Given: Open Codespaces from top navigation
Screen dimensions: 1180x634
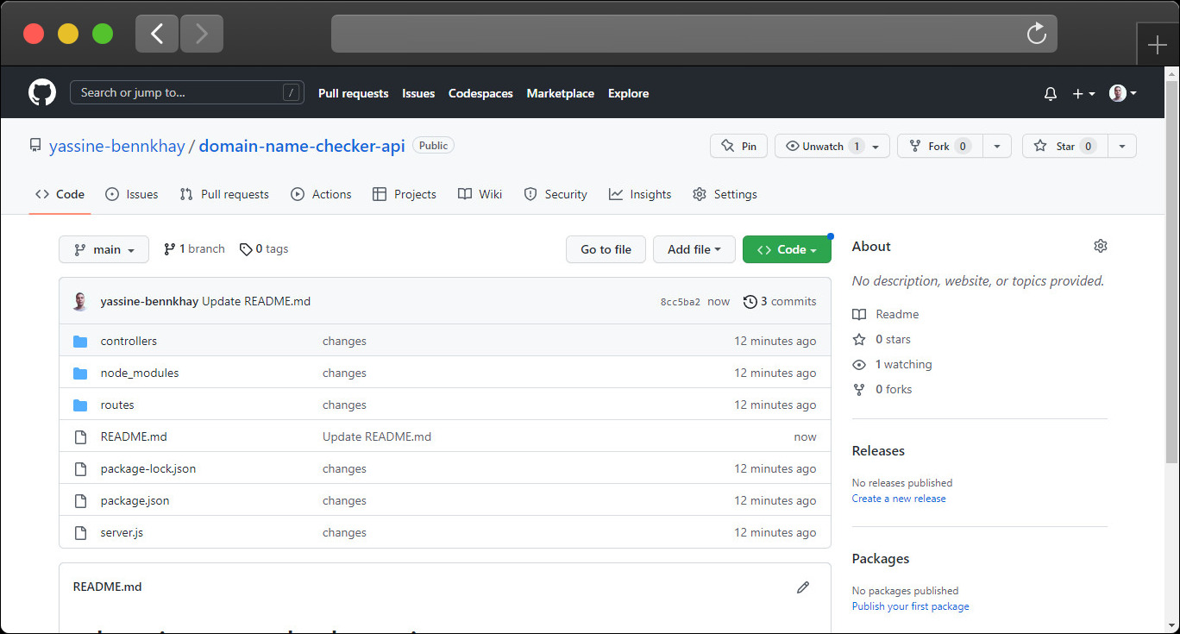Looking at the screenshot, I should (x=480, y=93).
